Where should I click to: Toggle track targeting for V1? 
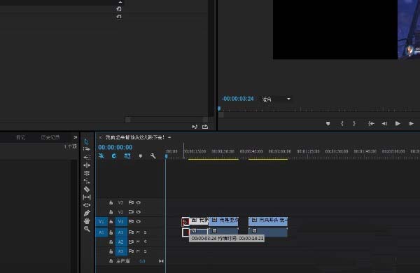(x=121, y=222)
